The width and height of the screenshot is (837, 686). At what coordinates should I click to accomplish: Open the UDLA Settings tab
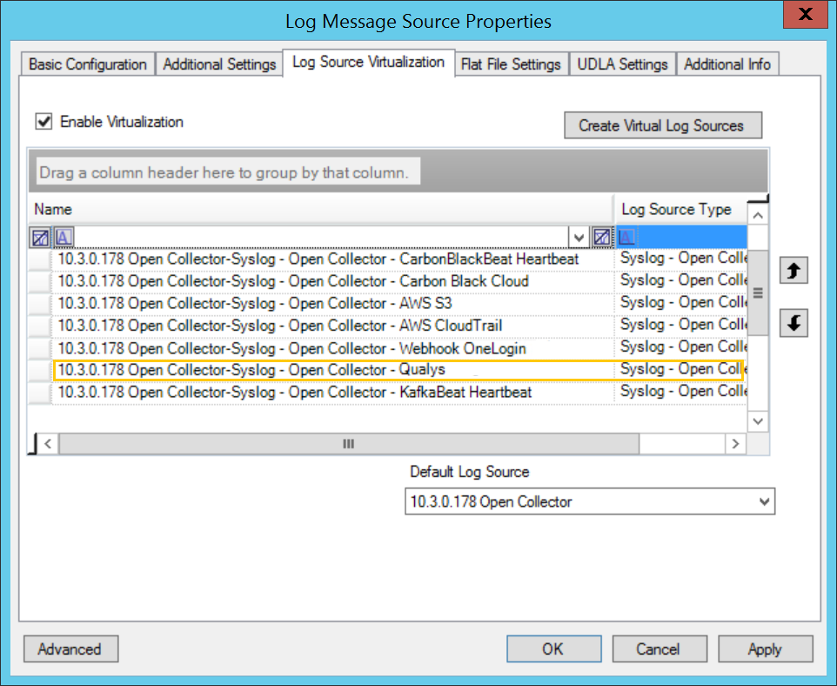(622, 64)
